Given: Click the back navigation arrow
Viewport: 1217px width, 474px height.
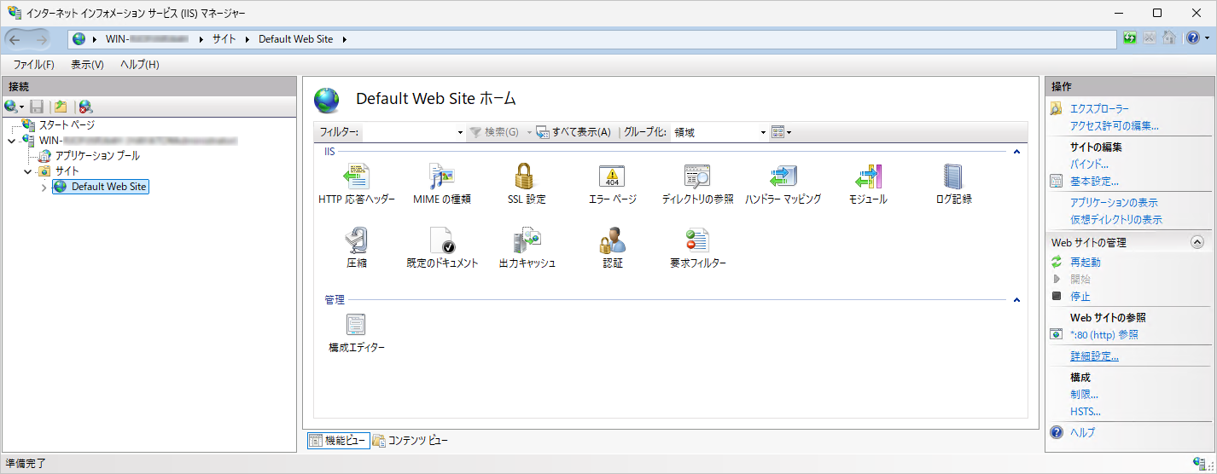Looking at the screenshot, I should (15, 38).
